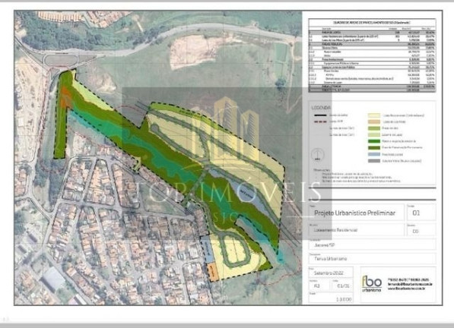Click the road roundabout on the map
This screenshot has width=454, height=328.
pos(61,61)
